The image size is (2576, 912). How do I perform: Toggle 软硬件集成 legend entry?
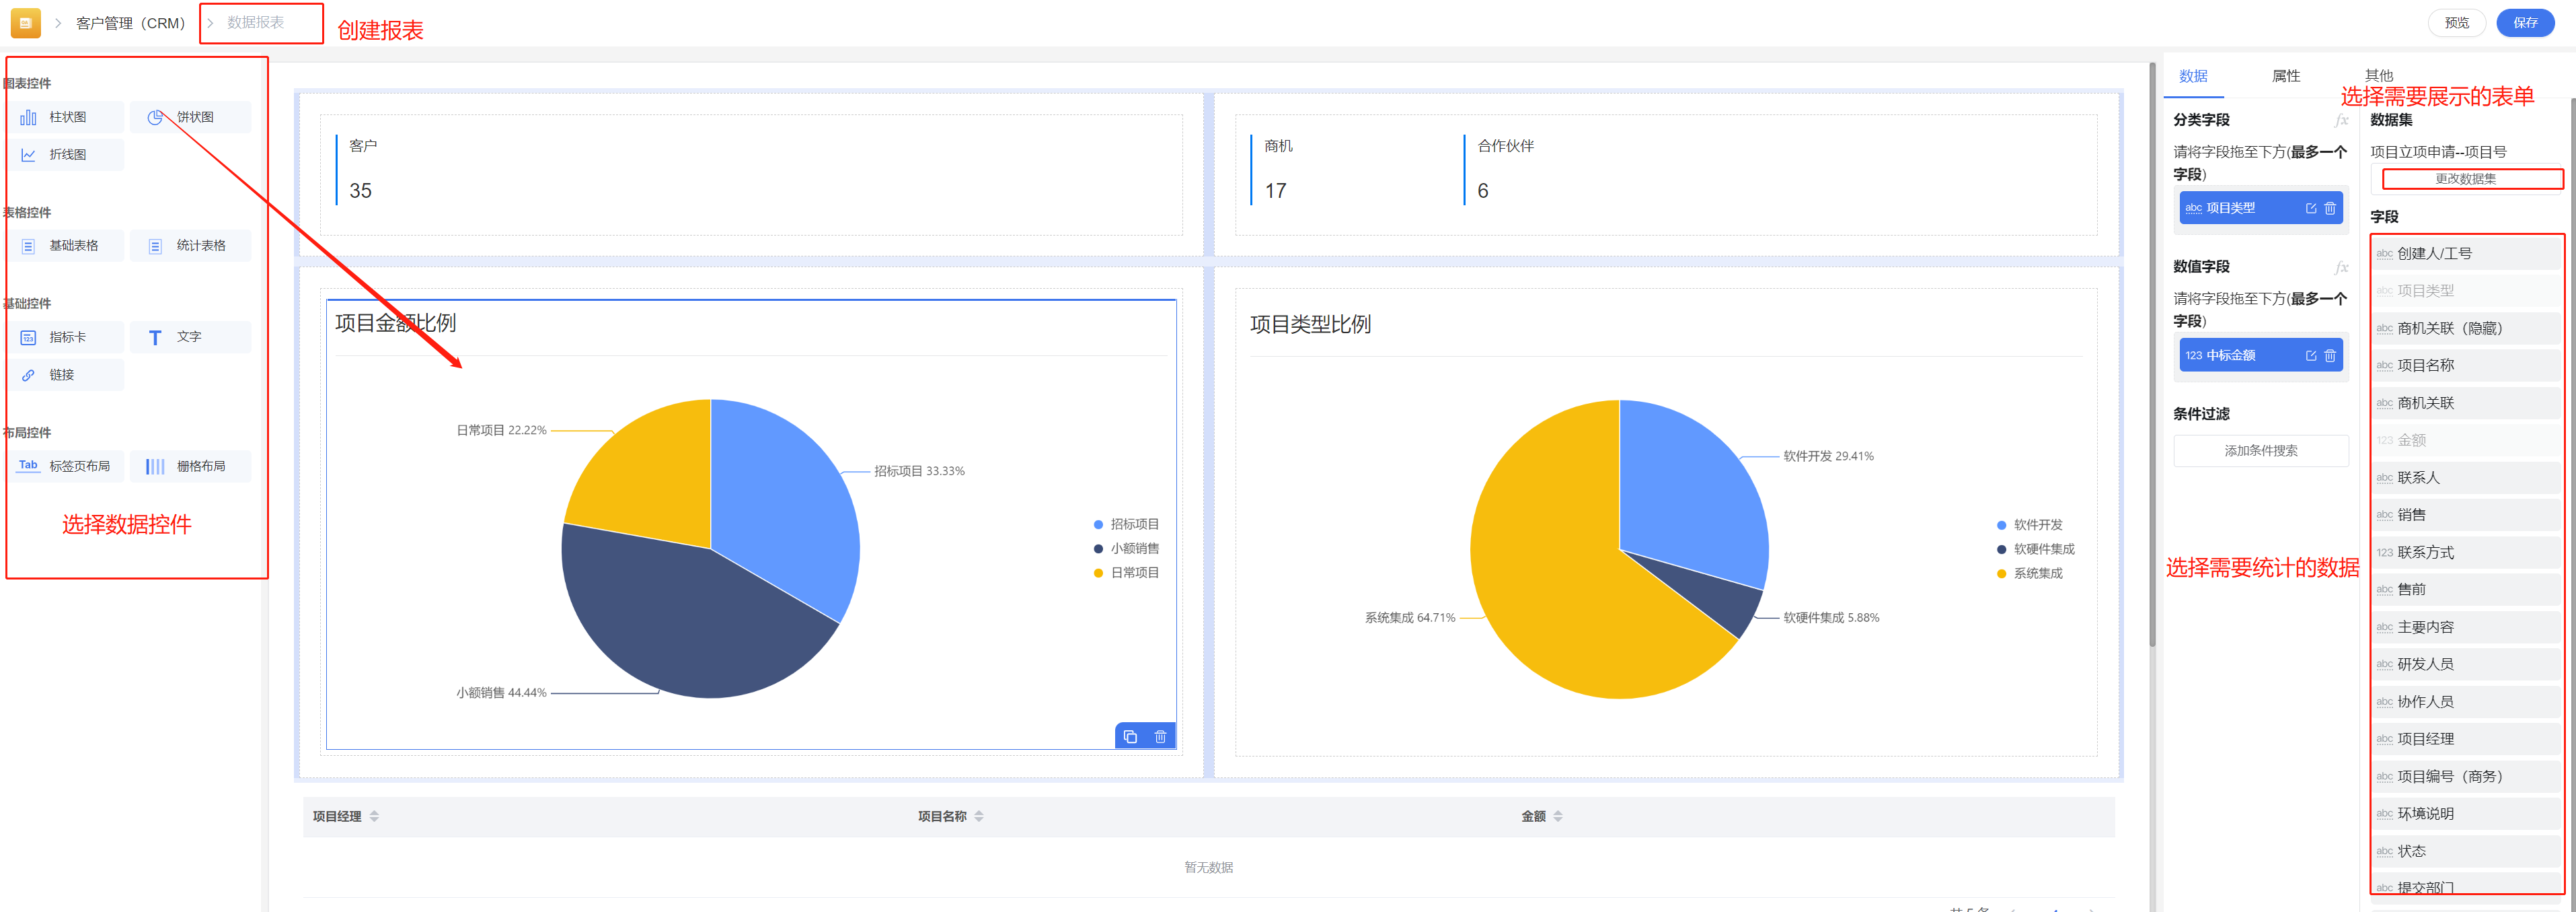click(2036, 549)
